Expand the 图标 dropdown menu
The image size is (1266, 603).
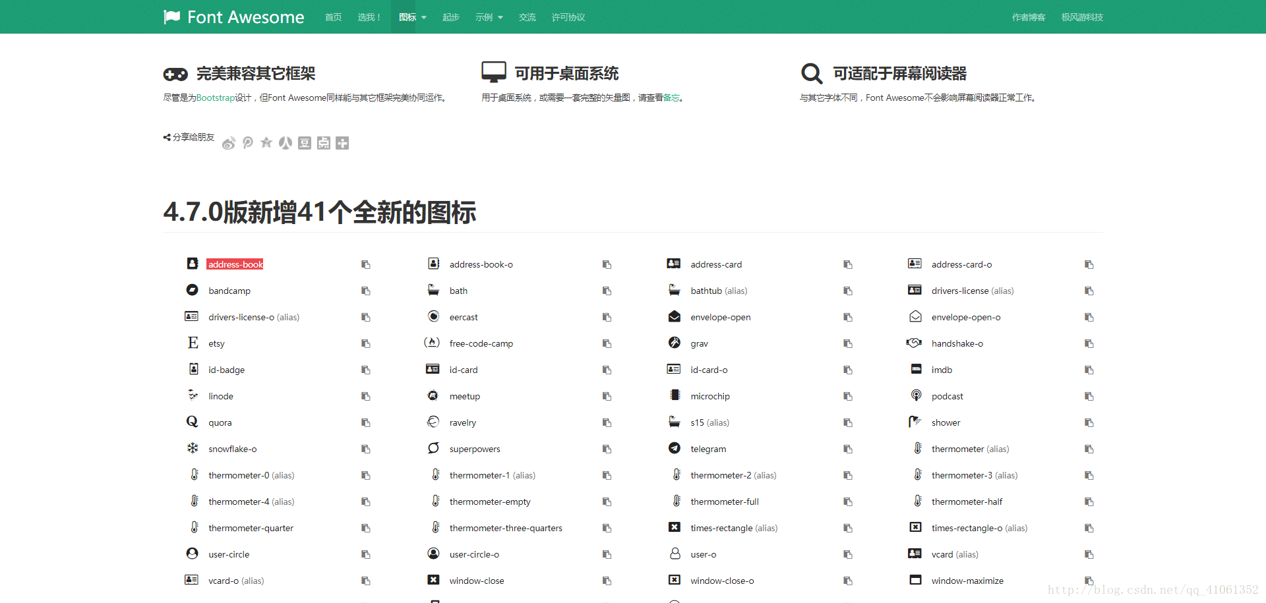point(412,17)
